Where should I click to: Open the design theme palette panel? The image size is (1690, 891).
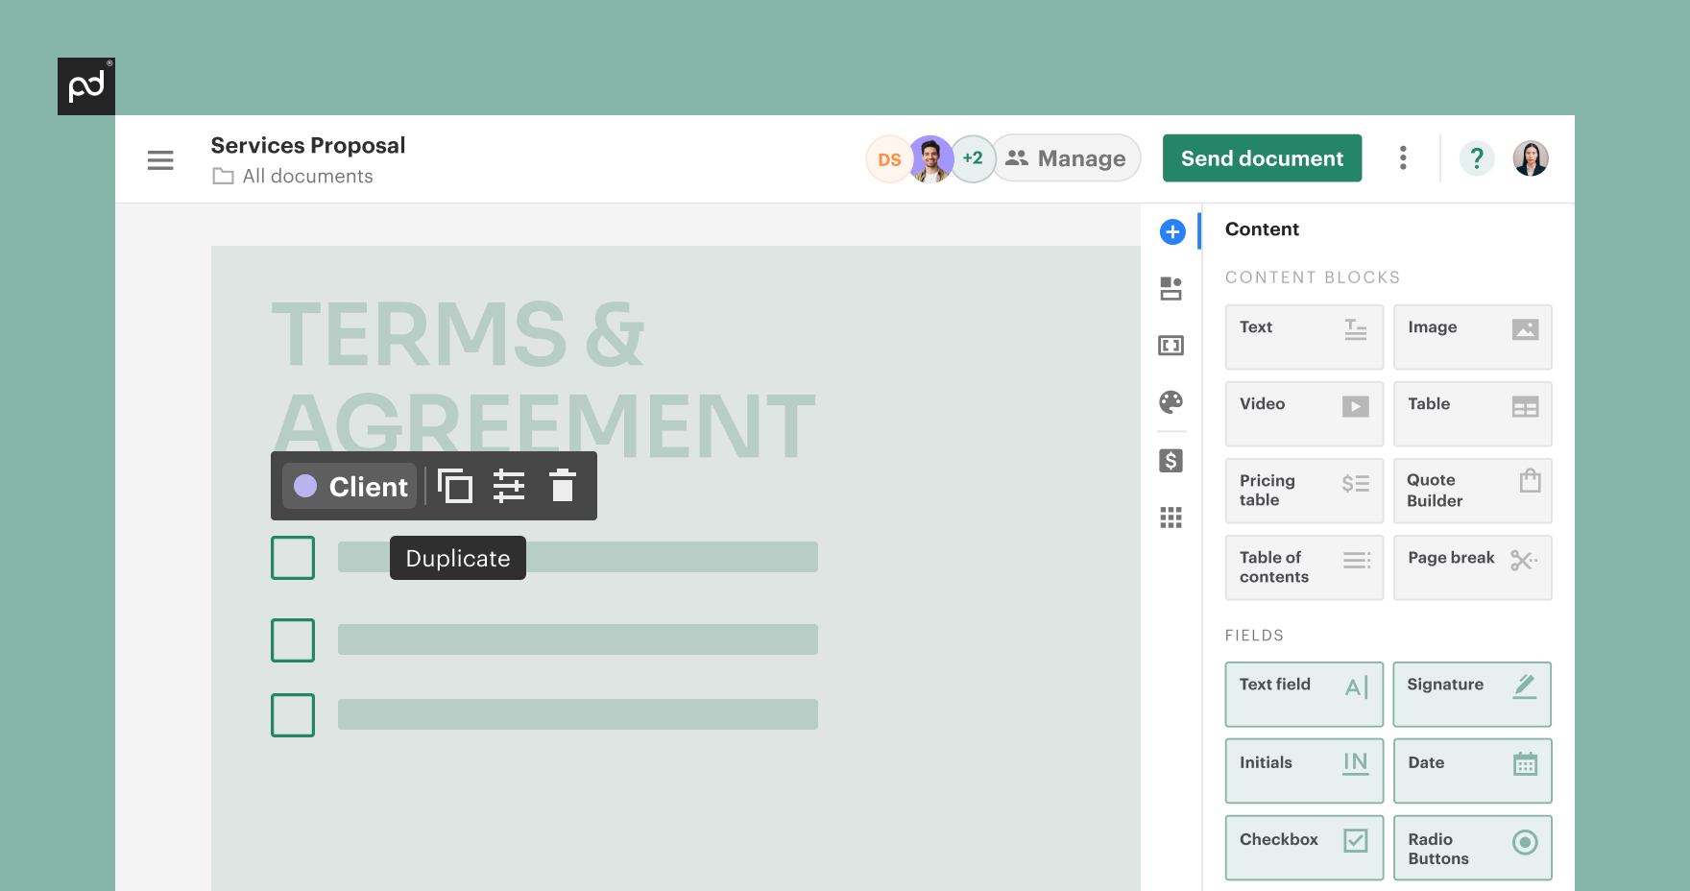pyautogui.click(x=1171, y=403)
